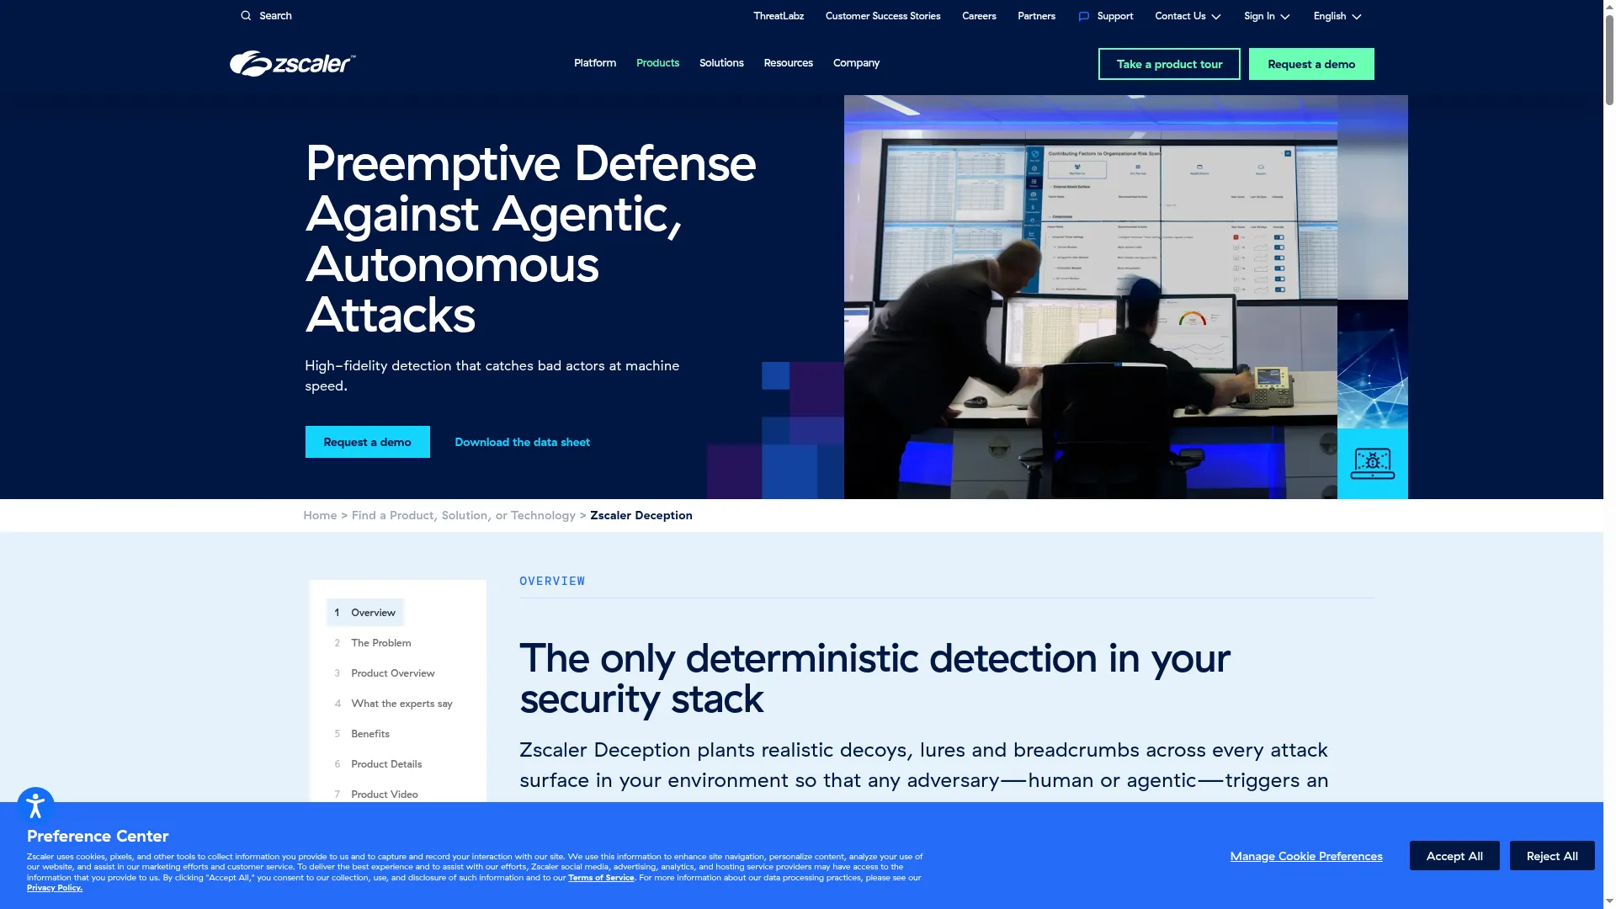
Task: Open the Privacy Policy link
Action: point(54,888)
